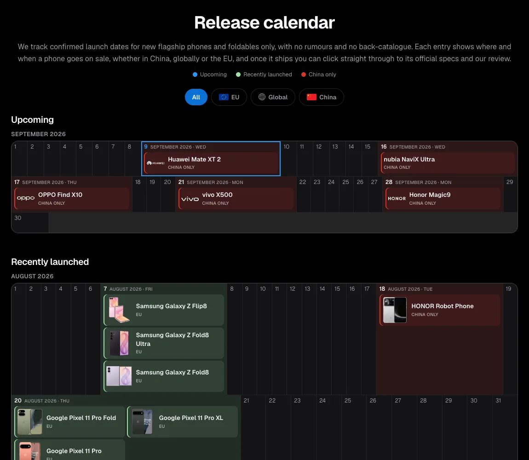Image resolution: width=529 pixels, height=460 pixels.
Task: Click the Huawei logo
Action: click(x=155, y=163)
